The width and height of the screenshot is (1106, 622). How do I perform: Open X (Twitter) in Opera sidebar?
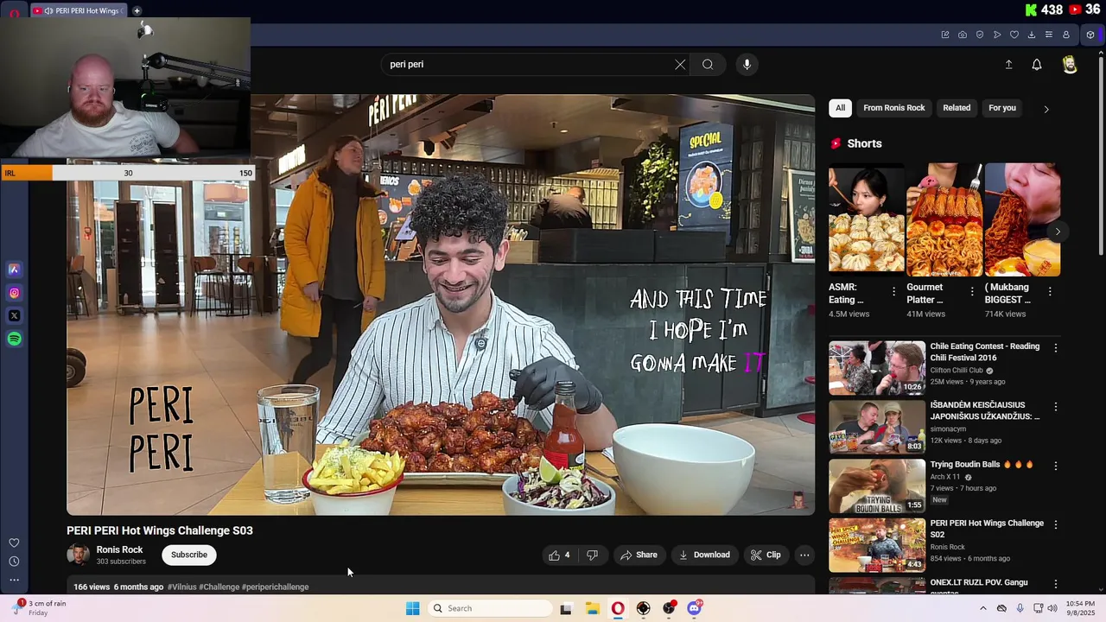click(14, 316)
